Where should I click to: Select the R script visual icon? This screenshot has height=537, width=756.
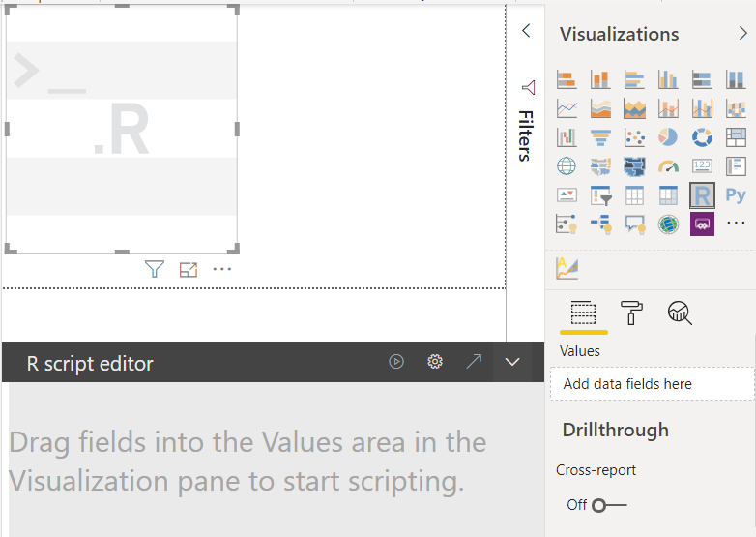(x=702, y=195)
